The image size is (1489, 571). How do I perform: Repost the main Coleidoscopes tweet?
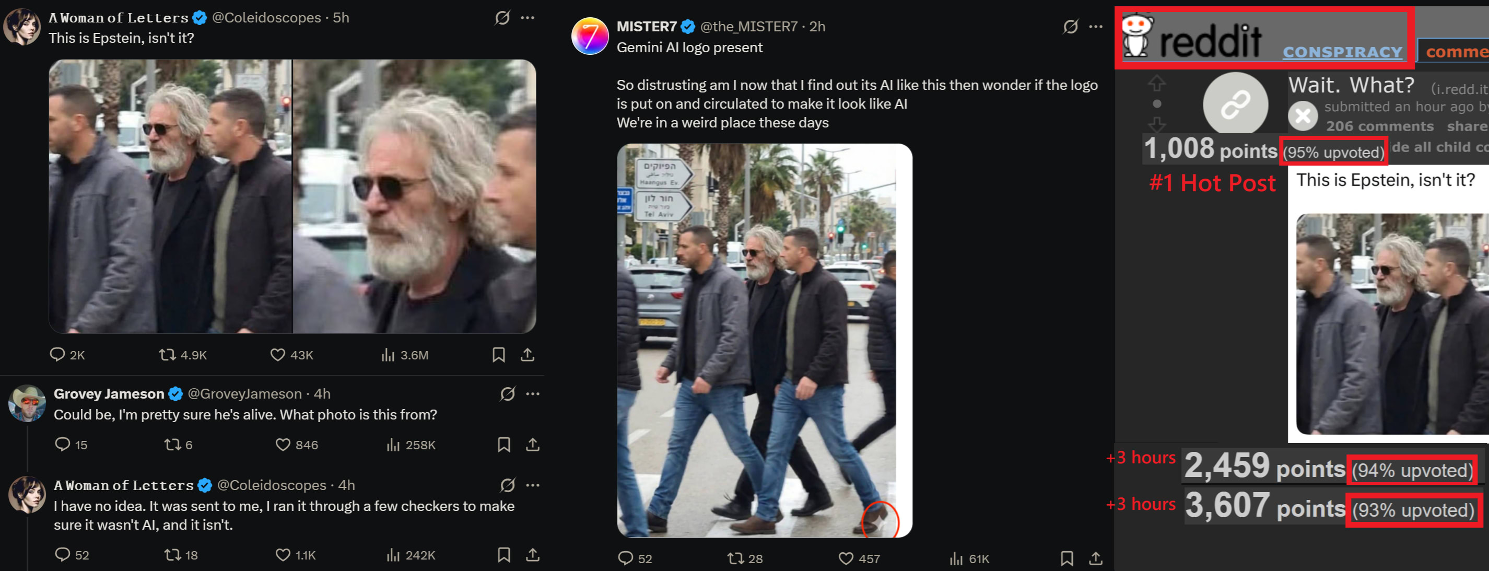tap(168, 354)
